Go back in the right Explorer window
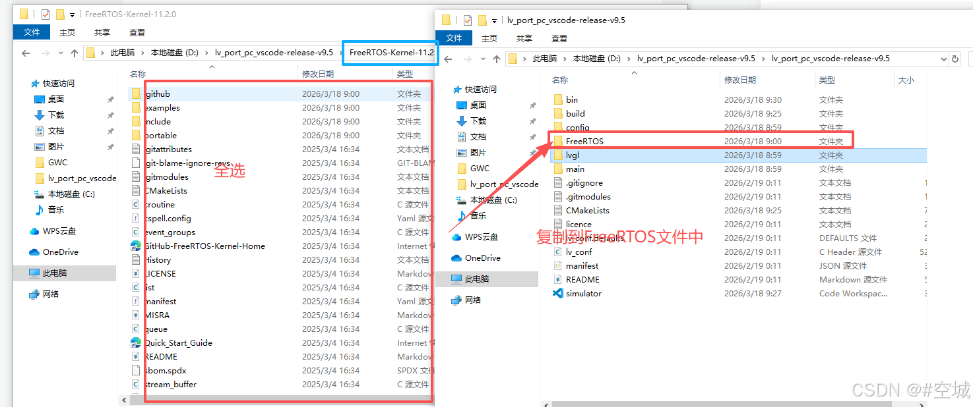 (x=448, y=59)
